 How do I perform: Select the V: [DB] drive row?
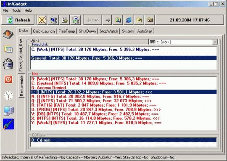click(124, 114)
